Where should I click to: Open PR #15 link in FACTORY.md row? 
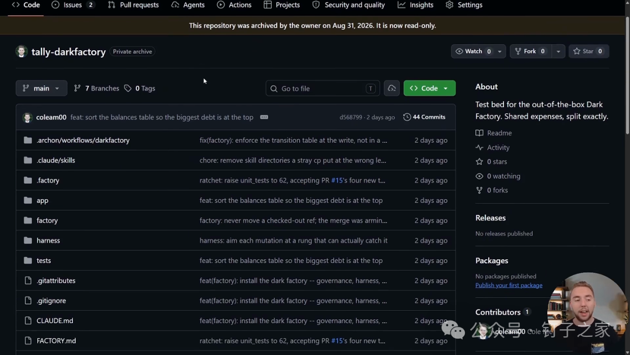click(337, 341)
